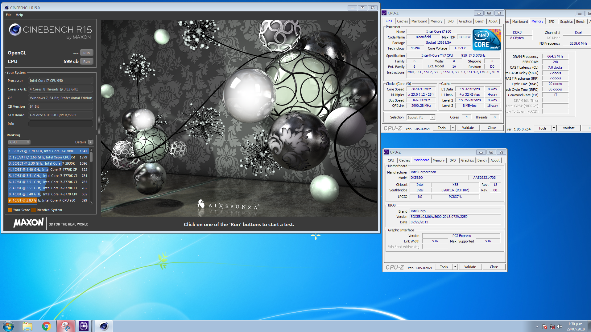Image resolution: width=591 pixels, height=332 pixels.
Task: Switch to Caches tab in top CPU-Z window
Action: coord(402,21)
